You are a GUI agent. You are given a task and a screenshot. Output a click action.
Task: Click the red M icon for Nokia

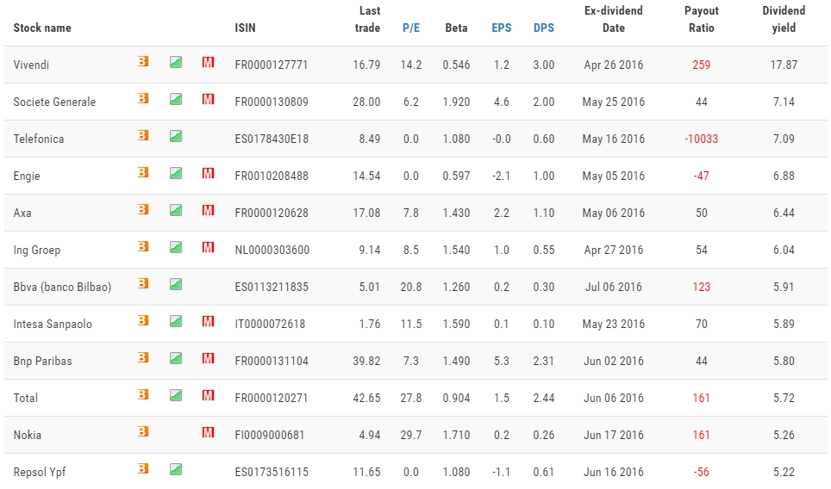pyautogui.click(x=209, y=432)
